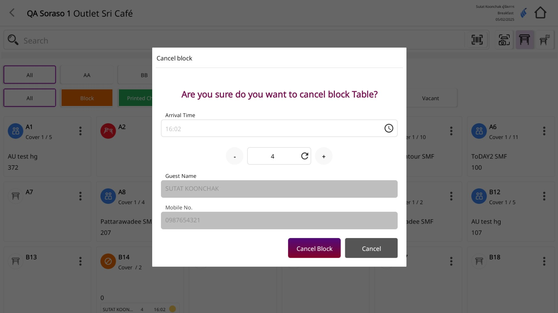Filter tables by orange Block status
Screen dimensions: 558x313
pos(87,98)
